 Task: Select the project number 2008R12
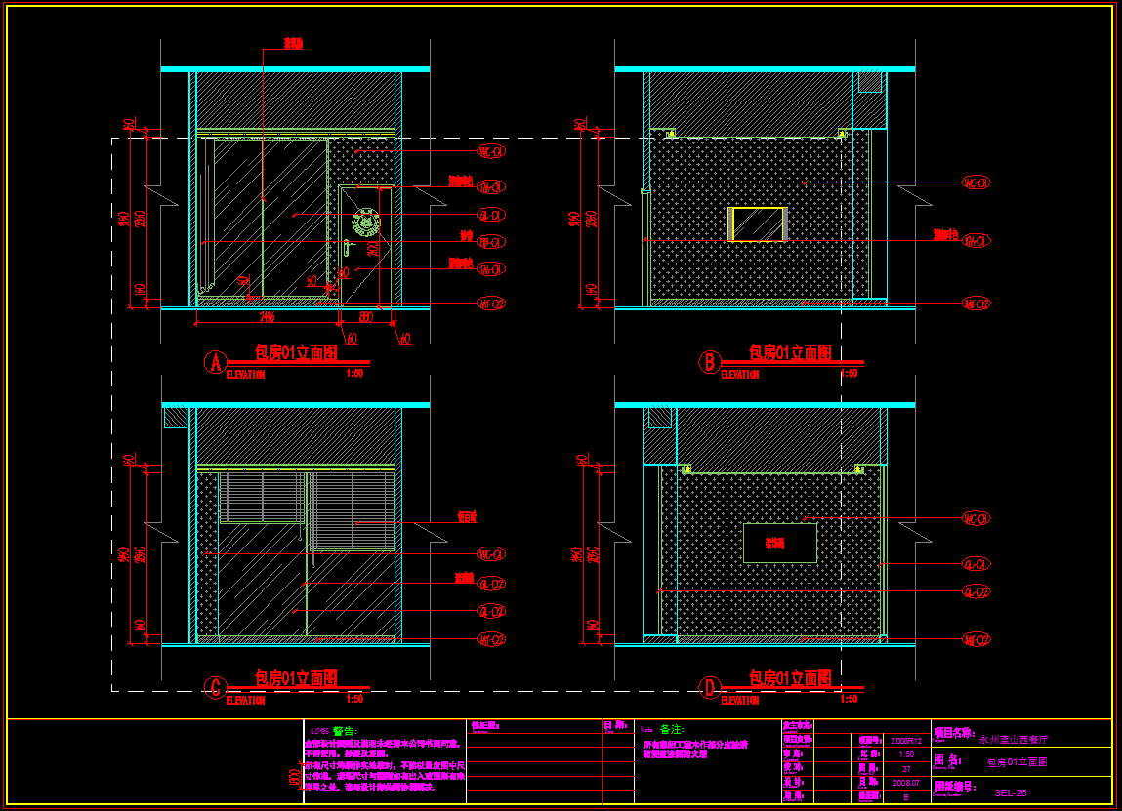pos(906,741)
